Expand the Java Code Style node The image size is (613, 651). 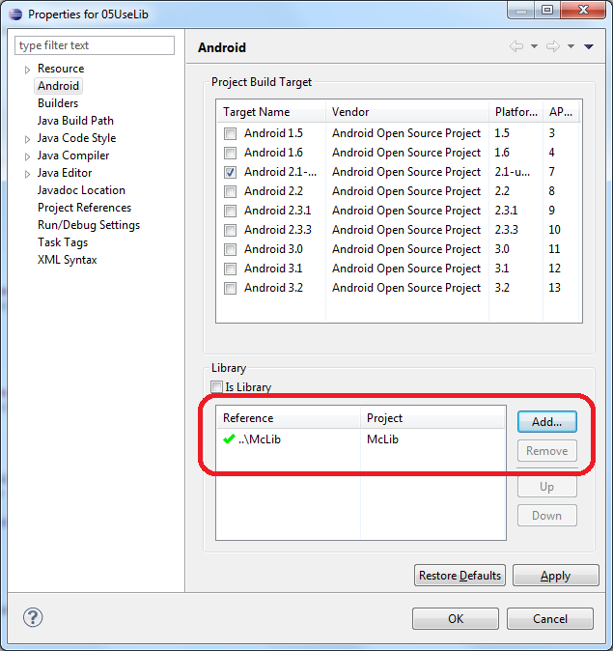coord(27,139)
